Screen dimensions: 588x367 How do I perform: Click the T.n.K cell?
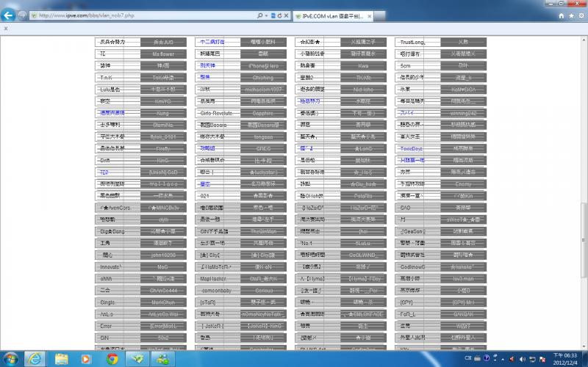pyautogui.click(x=118, y=78)
